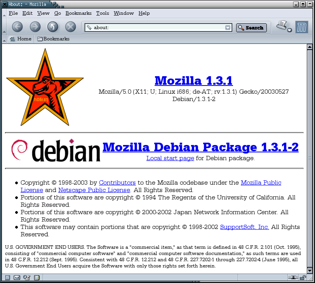The height and width of the screenshot is (283, 315).
Task: Open the Go menu
Action: (x=57, y=13)
